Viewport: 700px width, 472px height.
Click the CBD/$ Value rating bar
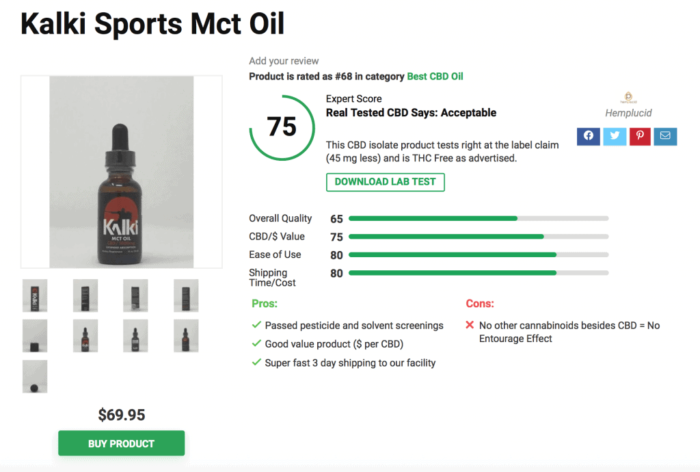[478, 237]
